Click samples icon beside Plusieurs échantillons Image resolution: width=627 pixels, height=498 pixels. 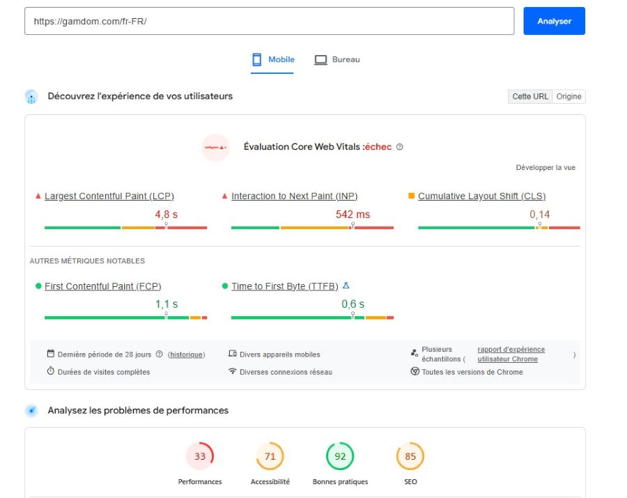click(x=415, y=353)
